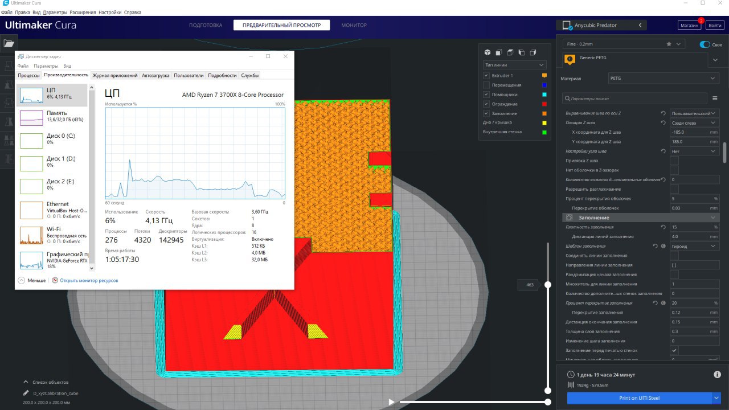729x410 pixels.
Task: Collapse the Anycubic Predator printer panel arrow
Action: (x=640, y=25)
